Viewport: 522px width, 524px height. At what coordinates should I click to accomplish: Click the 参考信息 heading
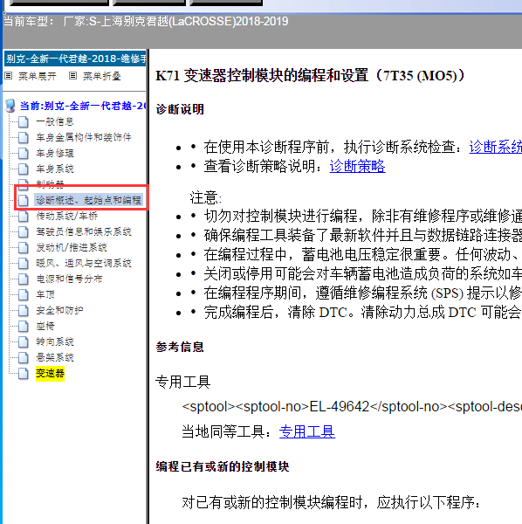[180, 347]
